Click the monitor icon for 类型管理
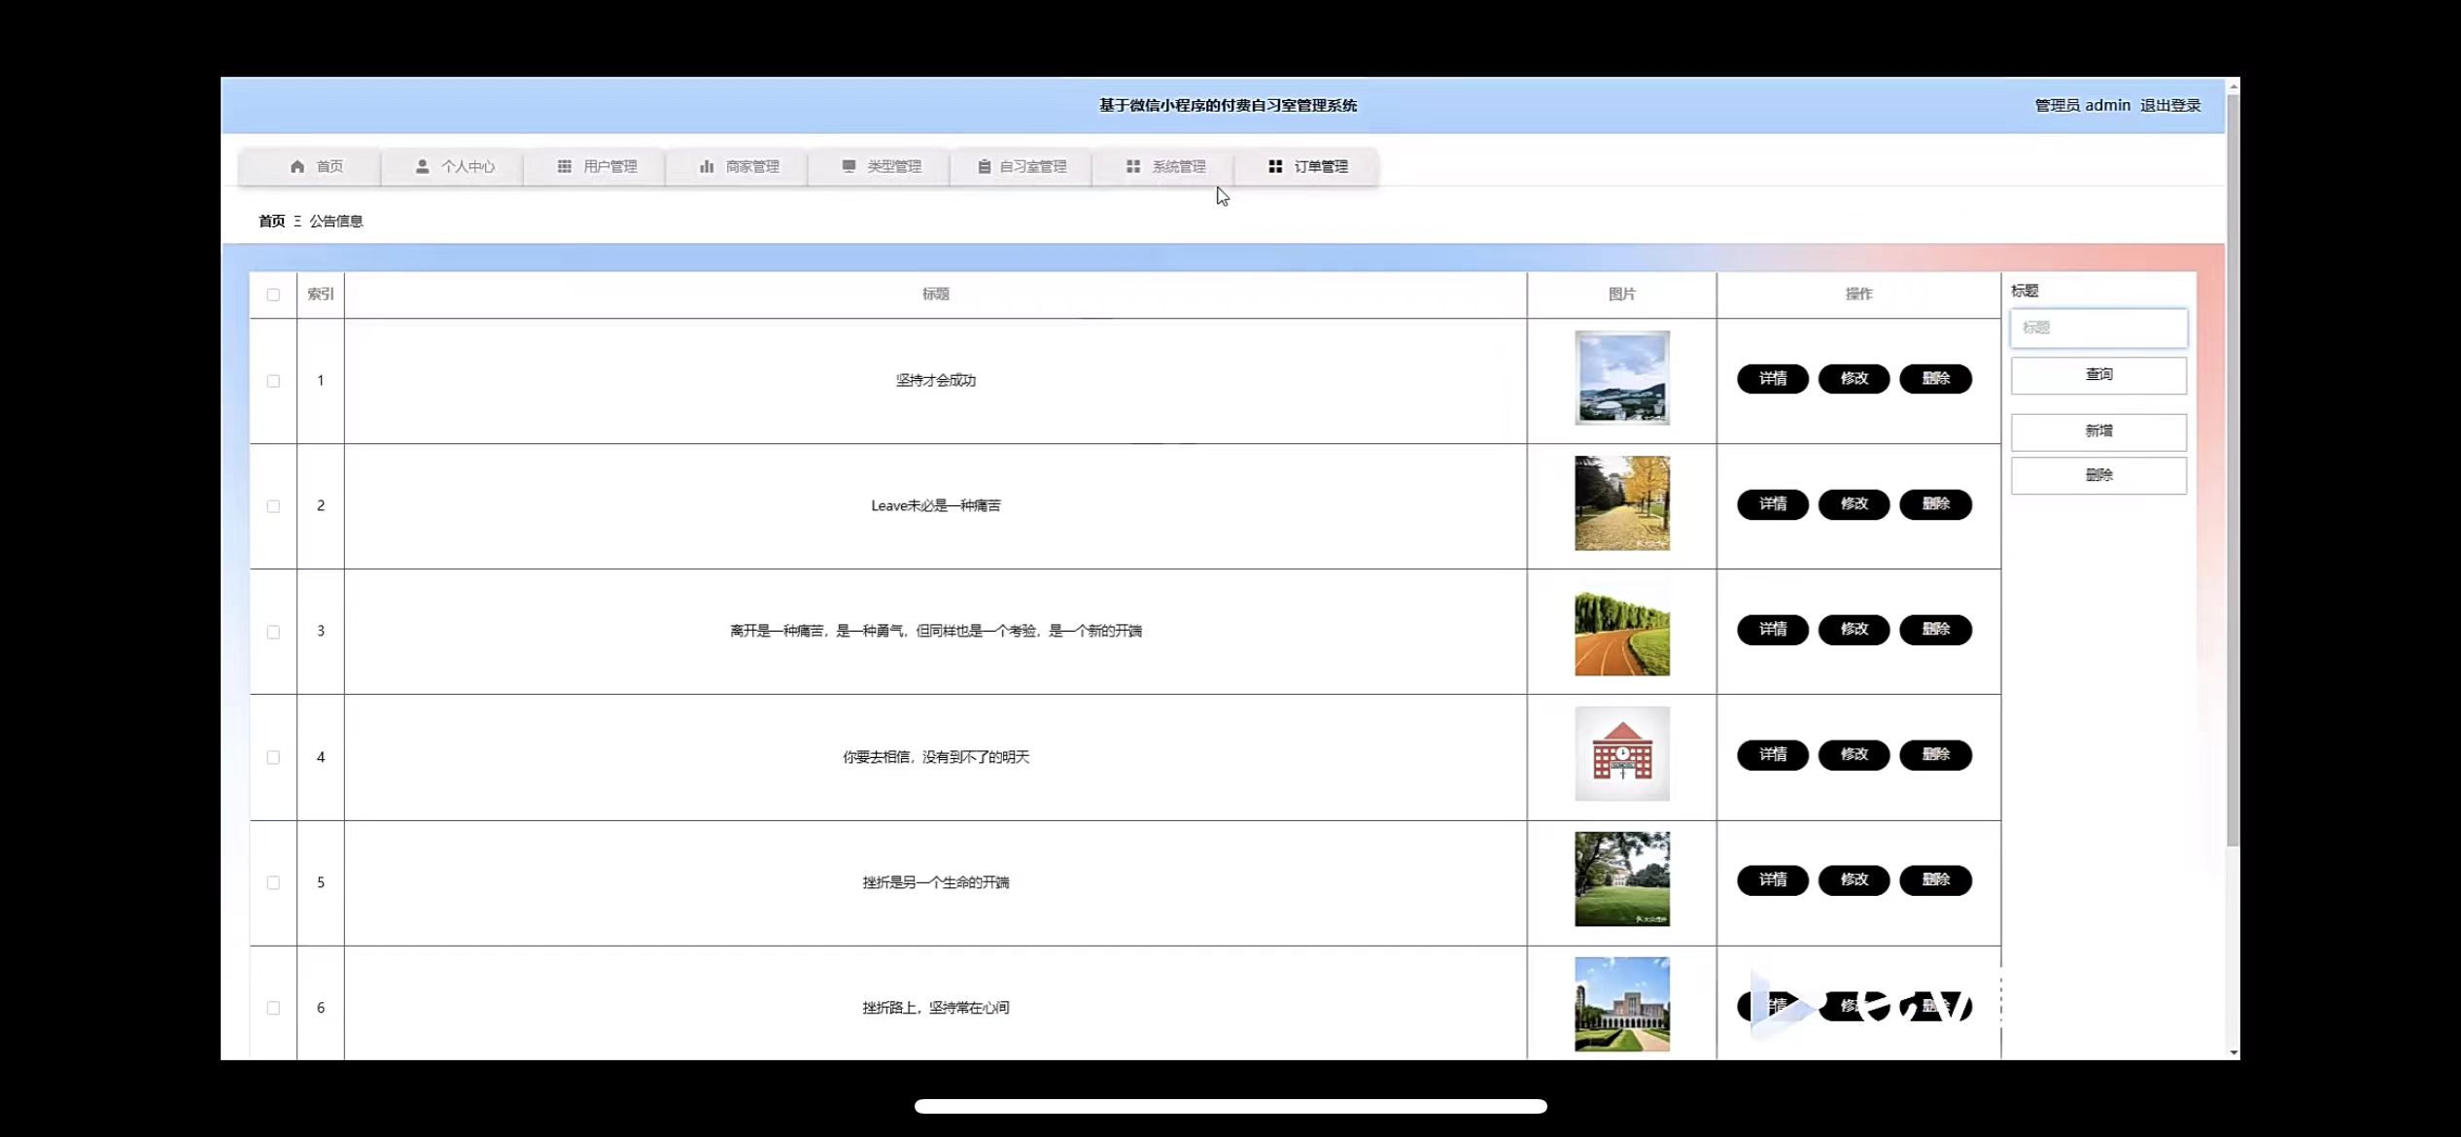This screenshot has width=2461, height=1137. pos(849,166)
